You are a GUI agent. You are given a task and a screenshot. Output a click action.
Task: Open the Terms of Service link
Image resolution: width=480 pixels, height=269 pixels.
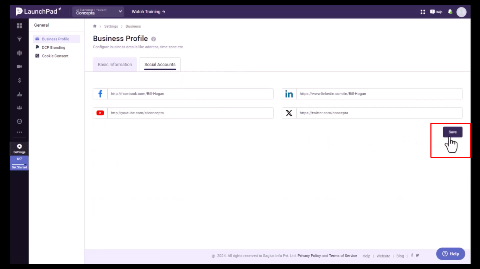pos(343,256)
